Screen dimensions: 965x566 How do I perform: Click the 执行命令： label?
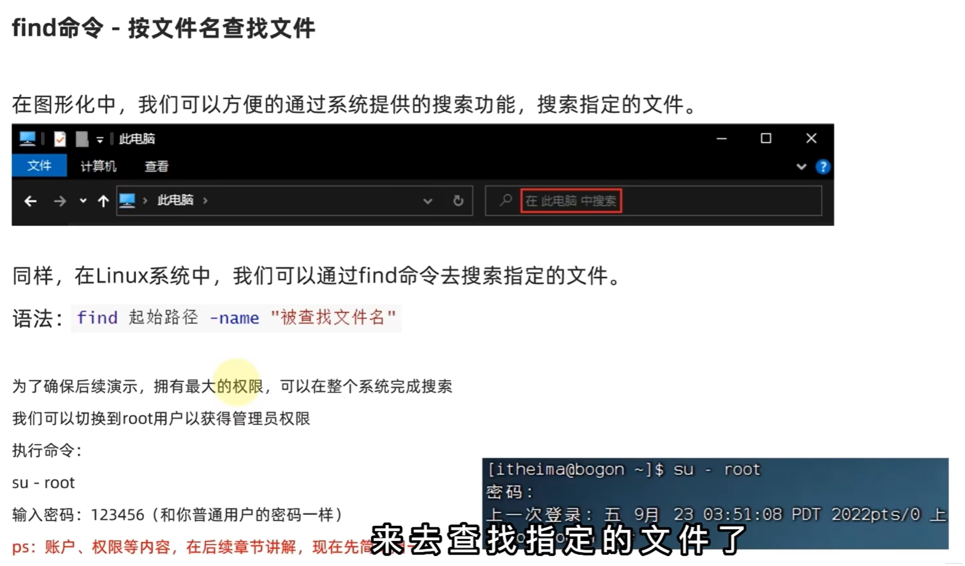click(x=47, y=450)
